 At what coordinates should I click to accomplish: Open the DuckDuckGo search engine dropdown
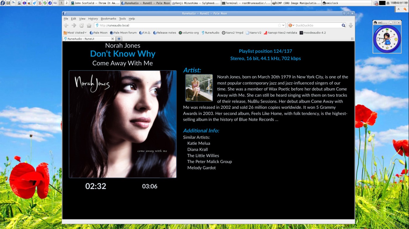click(x=291, y=25)
